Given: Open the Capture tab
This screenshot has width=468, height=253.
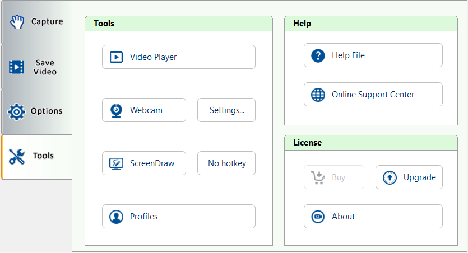Looking at the screenshot, I should (x=37, y=22).
